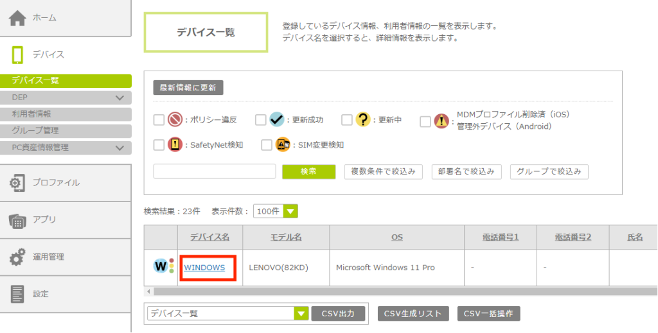Open the 設定 document icon

(17, 294)
